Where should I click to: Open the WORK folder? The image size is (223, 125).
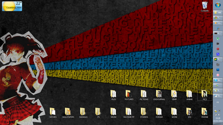tap(174, 113)
